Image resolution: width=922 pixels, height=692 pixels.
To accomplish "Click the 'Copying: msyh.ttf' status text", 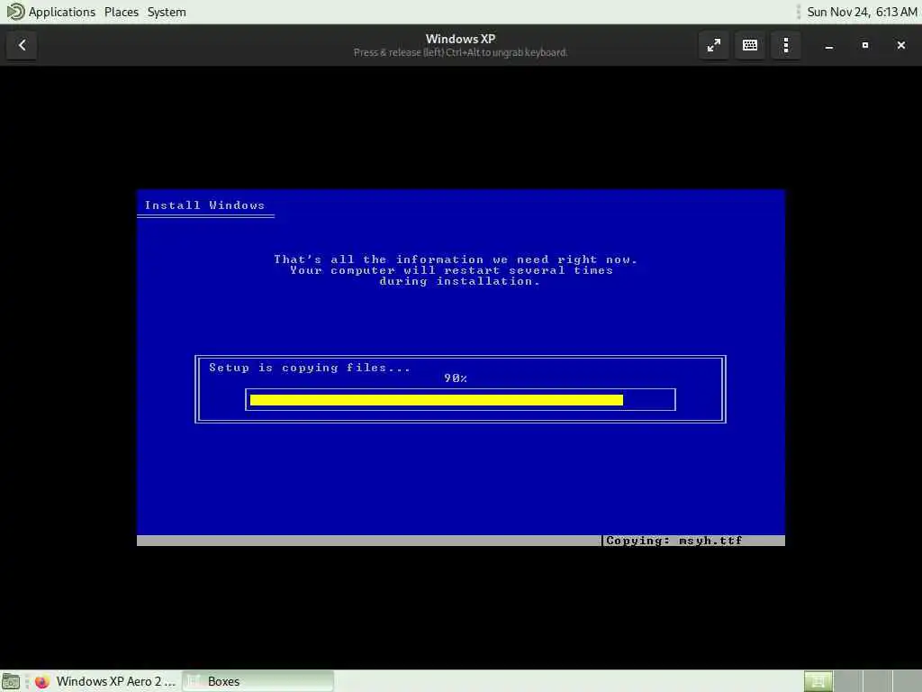I will (x=673, y=541).
